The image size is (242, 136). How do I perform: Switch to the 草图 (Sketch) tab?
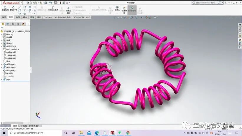[11, 17]
